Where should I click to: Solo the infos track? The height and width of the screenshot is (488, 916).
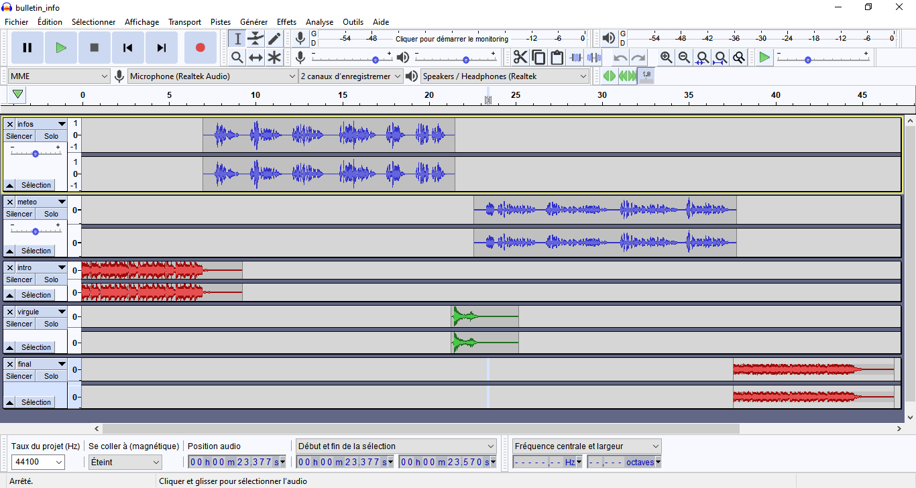(x=52, y=136)
